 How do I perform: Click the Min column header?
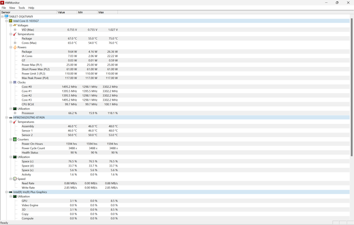click(x=87, y=12)
